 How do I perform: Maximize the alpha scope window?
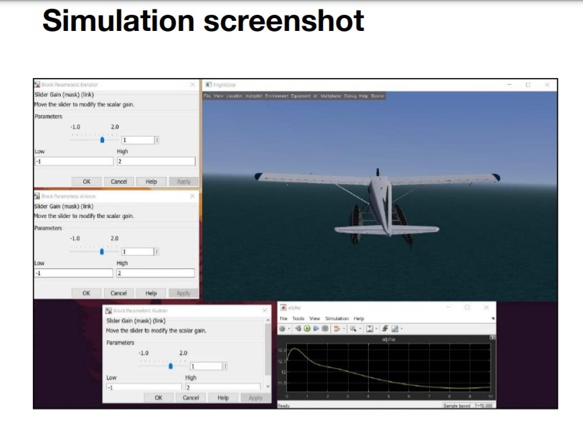click(467, 307)
